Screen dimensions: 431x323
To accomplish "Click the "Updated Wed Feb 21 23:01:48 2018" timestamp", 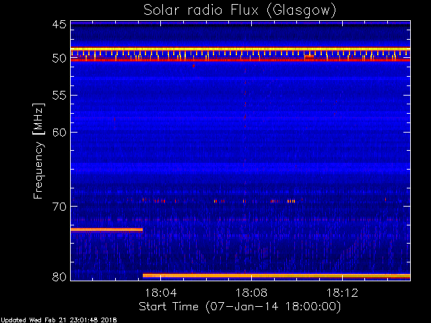I will pyautogui.click(x=59, y=320).
